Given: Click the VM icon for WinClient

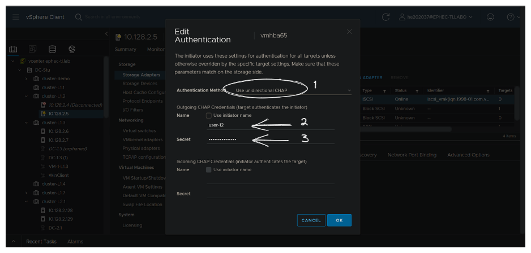Looking at the screenshot, I should click(43, 175).
